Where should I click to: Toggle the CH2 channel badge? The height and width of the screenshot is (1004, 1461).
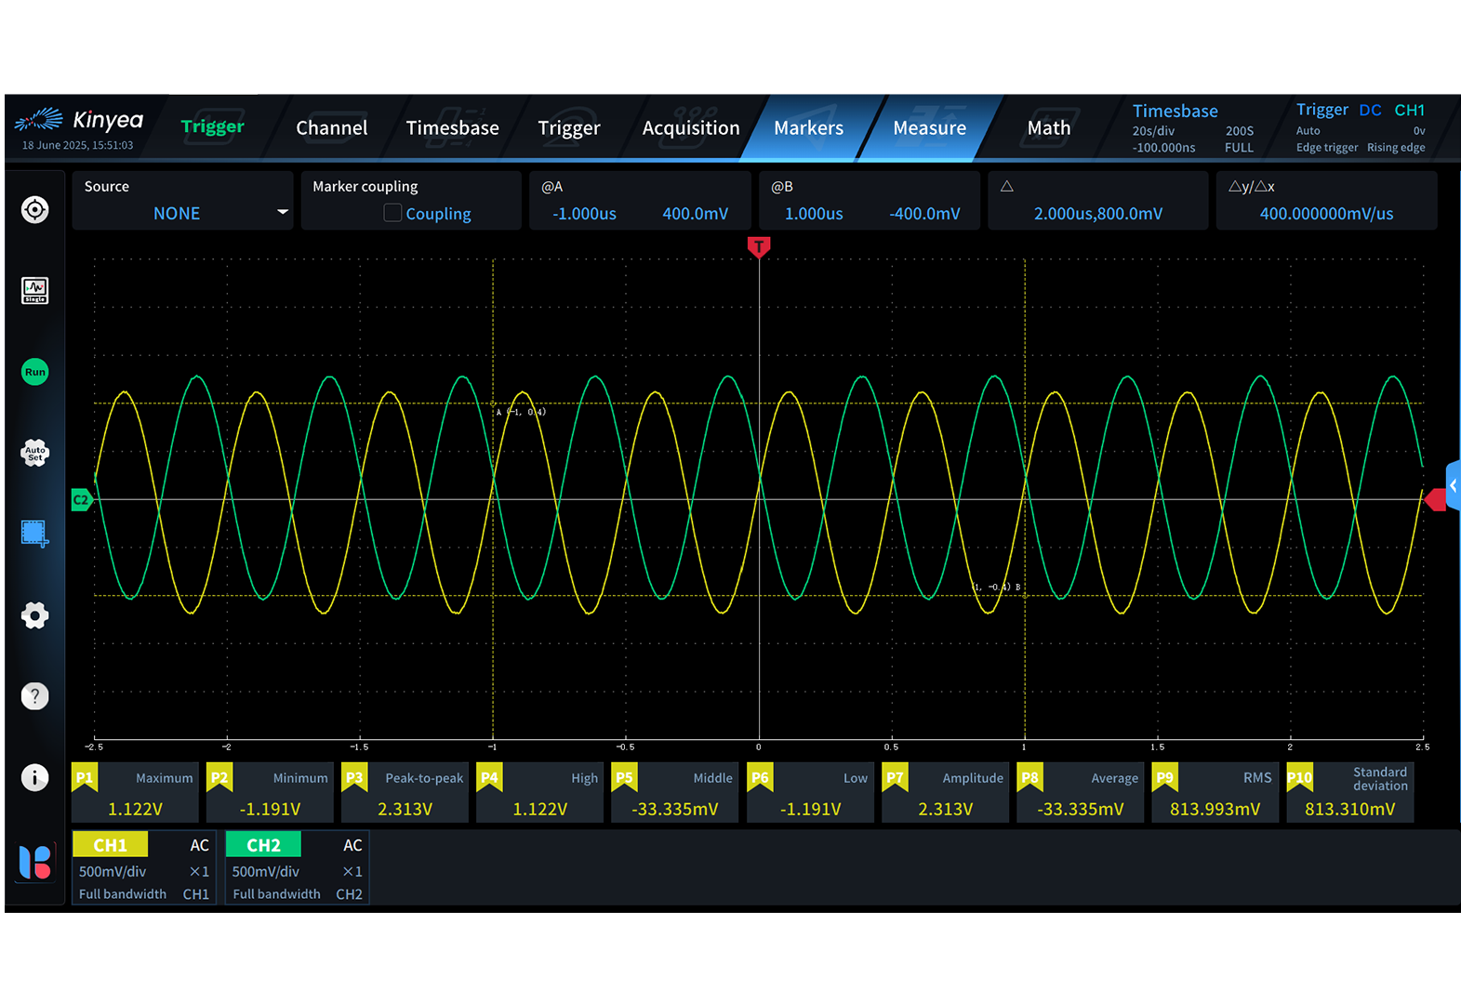pyautogui.click(x=263, y=845)
